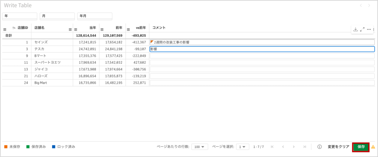Open the three-dot more options menu
Image resolution: width=378 pixels, height=157 pixels.
[x=369, y=29]
